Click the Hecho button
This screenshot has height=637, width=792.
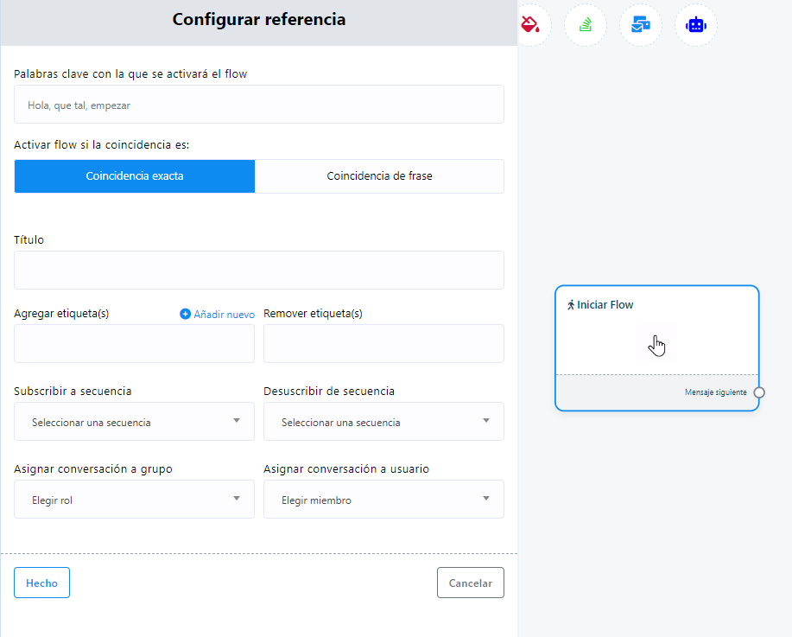[x=42, y=583]
